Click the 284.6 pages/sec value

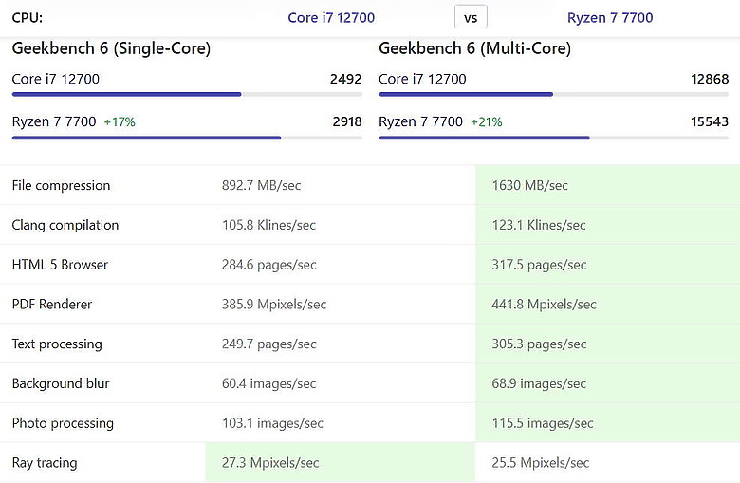click(x=269, y=265)
